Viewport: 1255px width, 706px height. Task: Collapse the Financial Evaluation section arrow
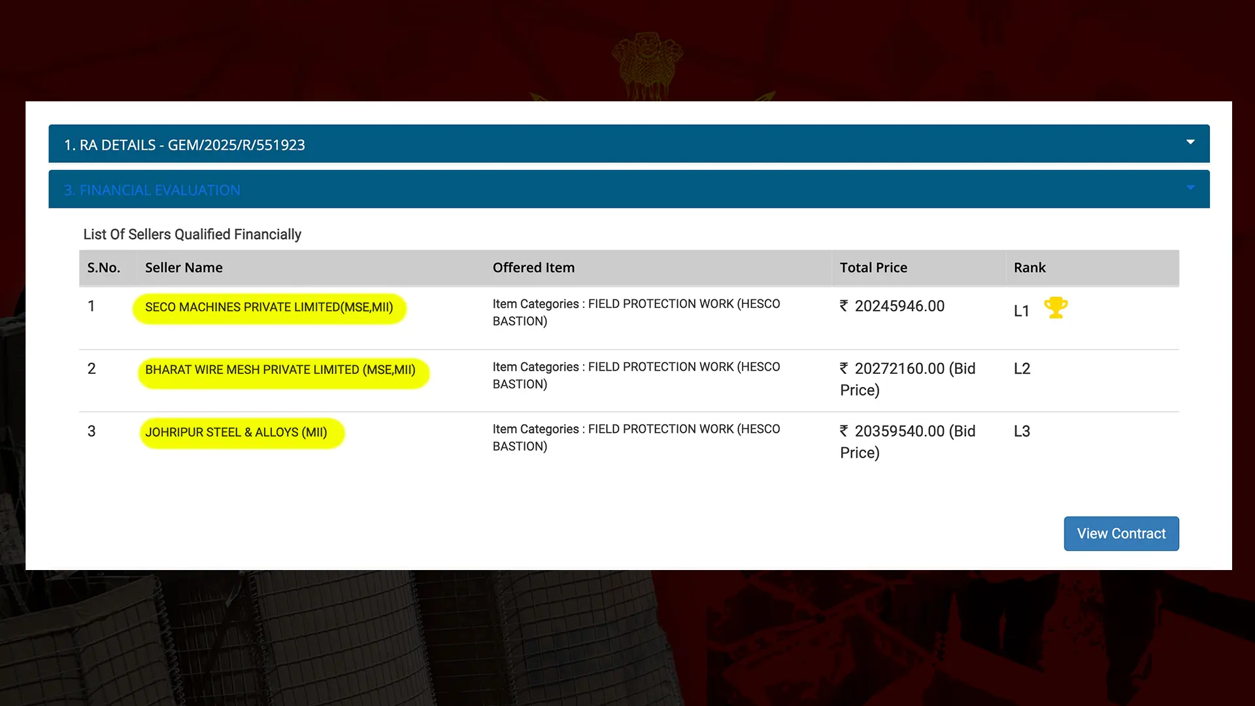tap(1190, 188)
